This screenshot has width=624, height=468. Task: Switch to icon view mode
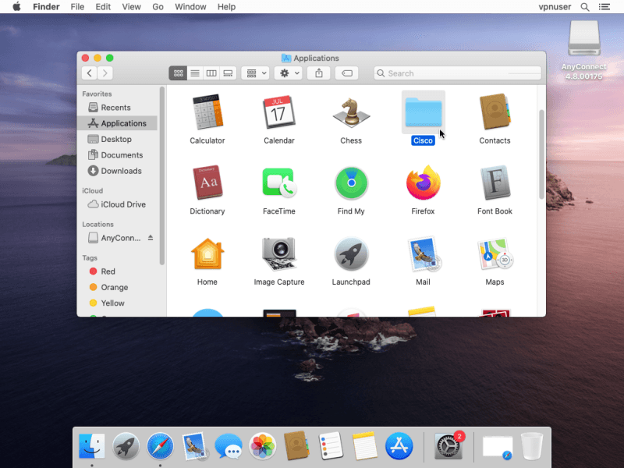pyautogui.click(x=178, y=73)
